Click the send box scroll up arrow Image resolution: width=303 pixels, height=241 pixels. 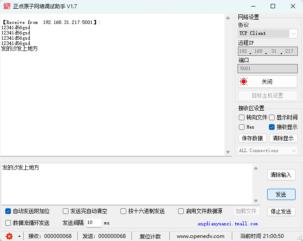pos(256,168)
